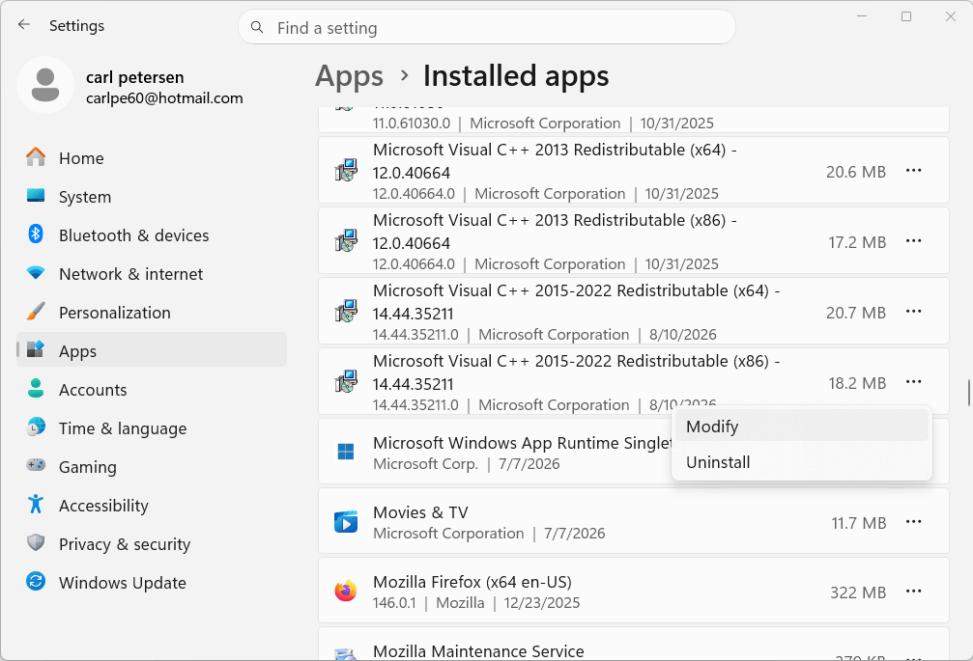Go to Home settings page

[152, 158]
